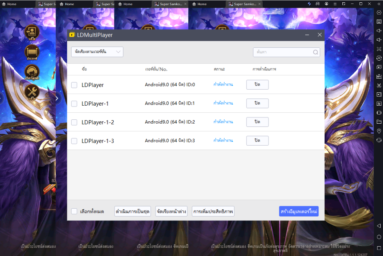This screenshot has width=383, height=256.
Task: Click the เวอร์ชั่น/No. column header
Action: click(x=156, y=69)
